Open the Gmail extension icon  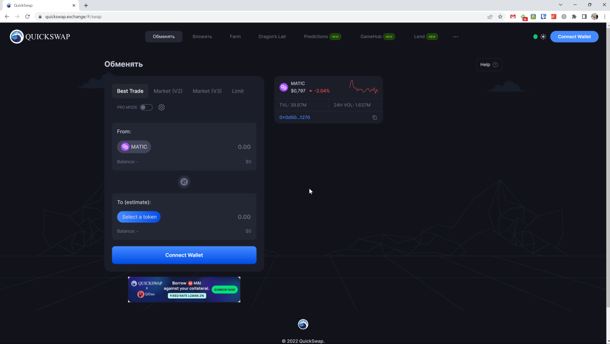click(513, 17)
